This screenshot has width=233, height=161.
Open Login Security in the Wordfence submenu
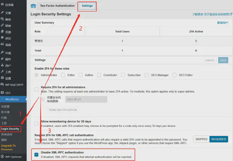point(10,129)
